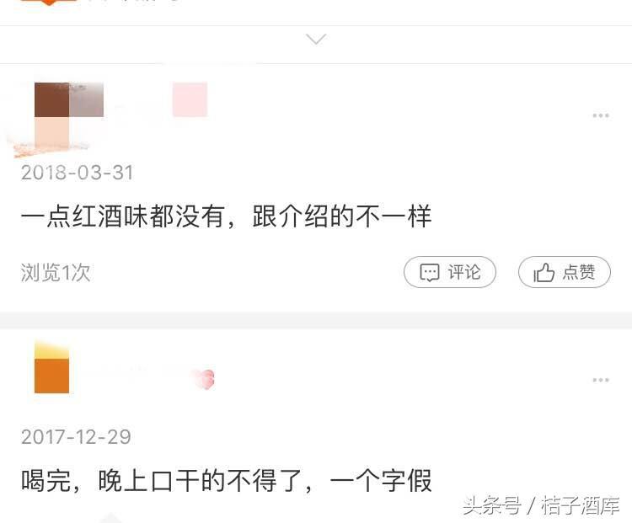Click the gray divider between the reviews

316,320
